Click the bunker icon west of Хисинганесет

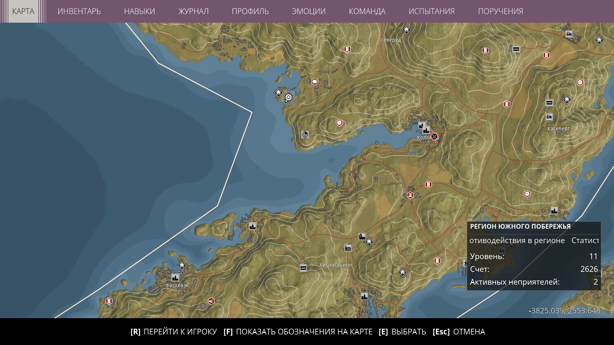pyautogui.click(x=303, y=268)
